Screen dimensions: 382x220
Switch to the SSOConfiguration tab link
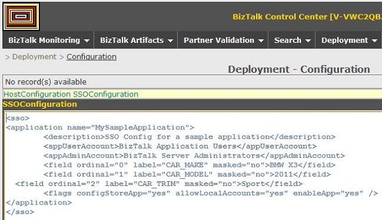pos(106,94)
